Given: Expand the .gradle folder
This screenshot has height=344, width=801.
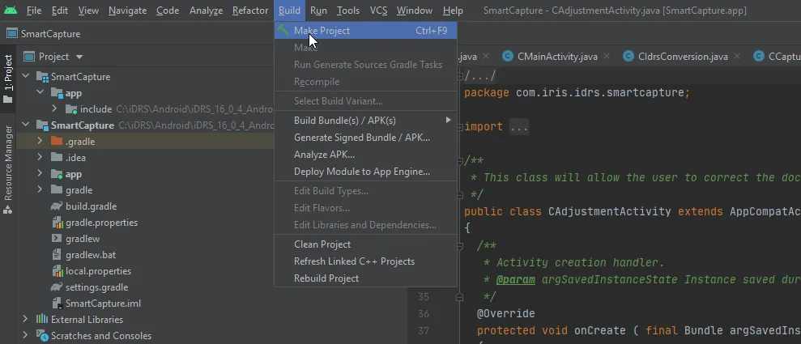Looking at the screenshot, I should (40, 142).
